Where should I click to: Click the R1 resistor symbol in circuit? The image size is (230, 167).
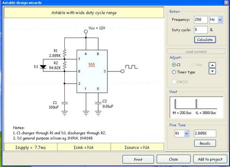[x=64, y=53]
